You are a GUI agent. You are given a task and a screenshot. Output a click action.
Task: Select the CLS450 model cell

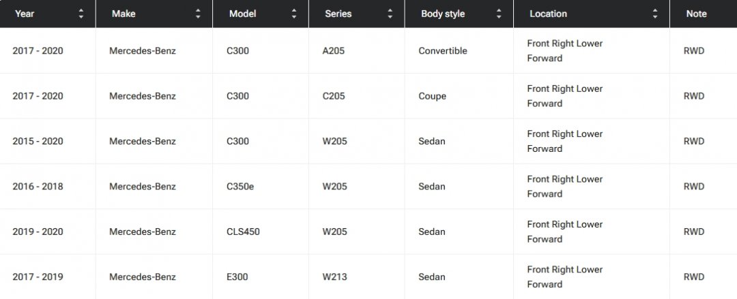tap(244, 232)
